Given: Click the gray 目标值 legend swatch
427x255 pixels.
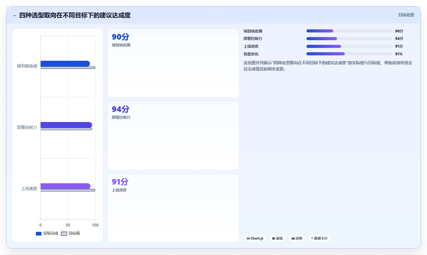Looking at the screenshot, I should point(64,234).
